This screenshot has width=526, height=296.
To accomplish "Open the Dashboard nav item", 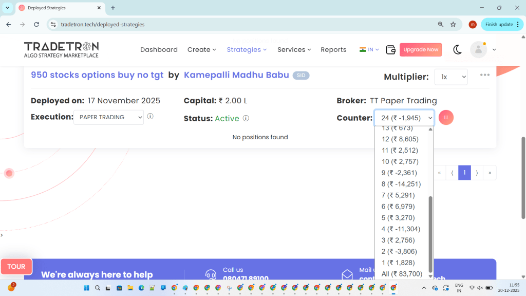I will [159, 50].
